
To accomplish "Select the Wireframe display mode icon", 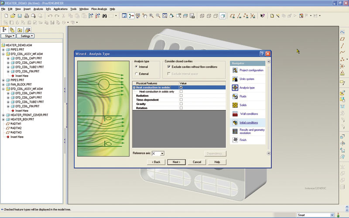I will tap(202, 16).
